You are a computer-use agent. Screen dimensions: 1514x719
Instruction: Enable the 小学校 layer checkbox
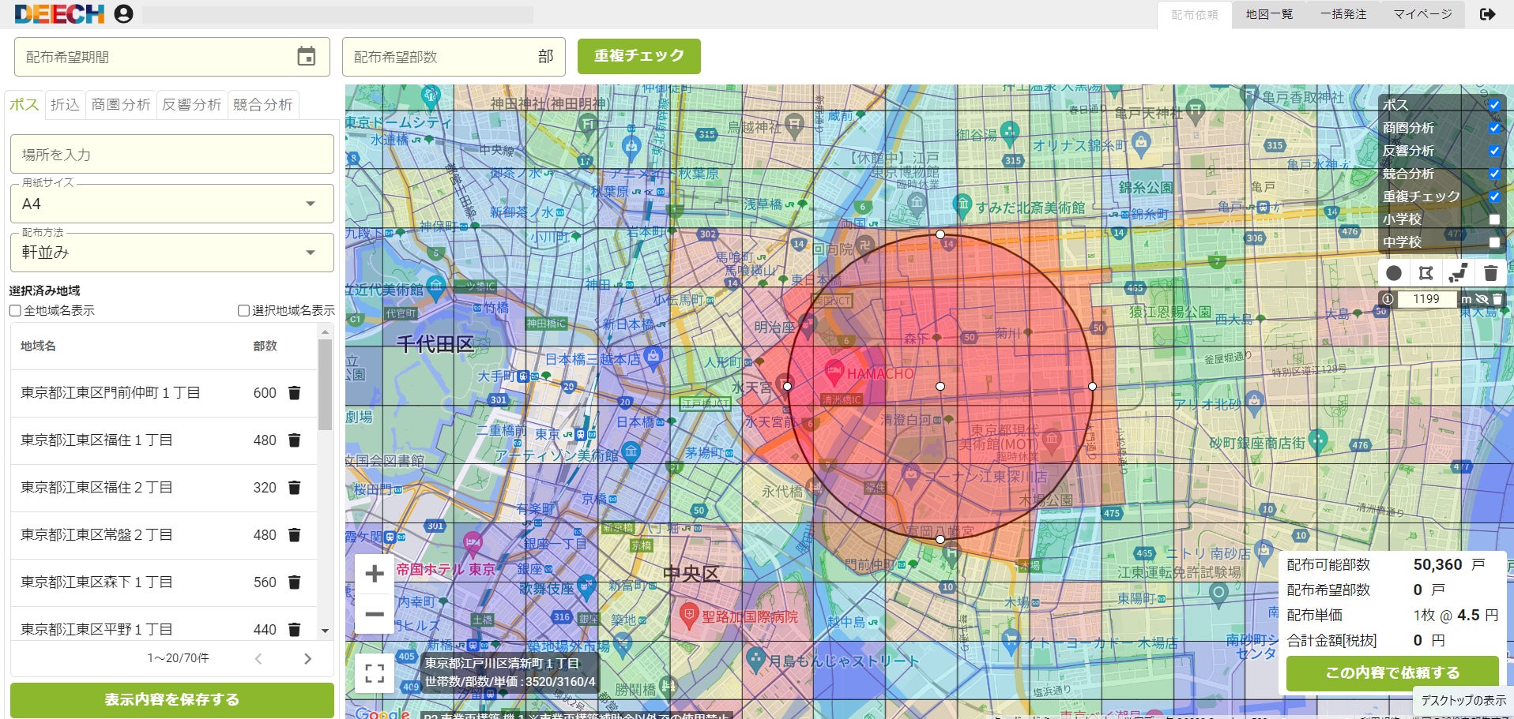coord(1494,219)
